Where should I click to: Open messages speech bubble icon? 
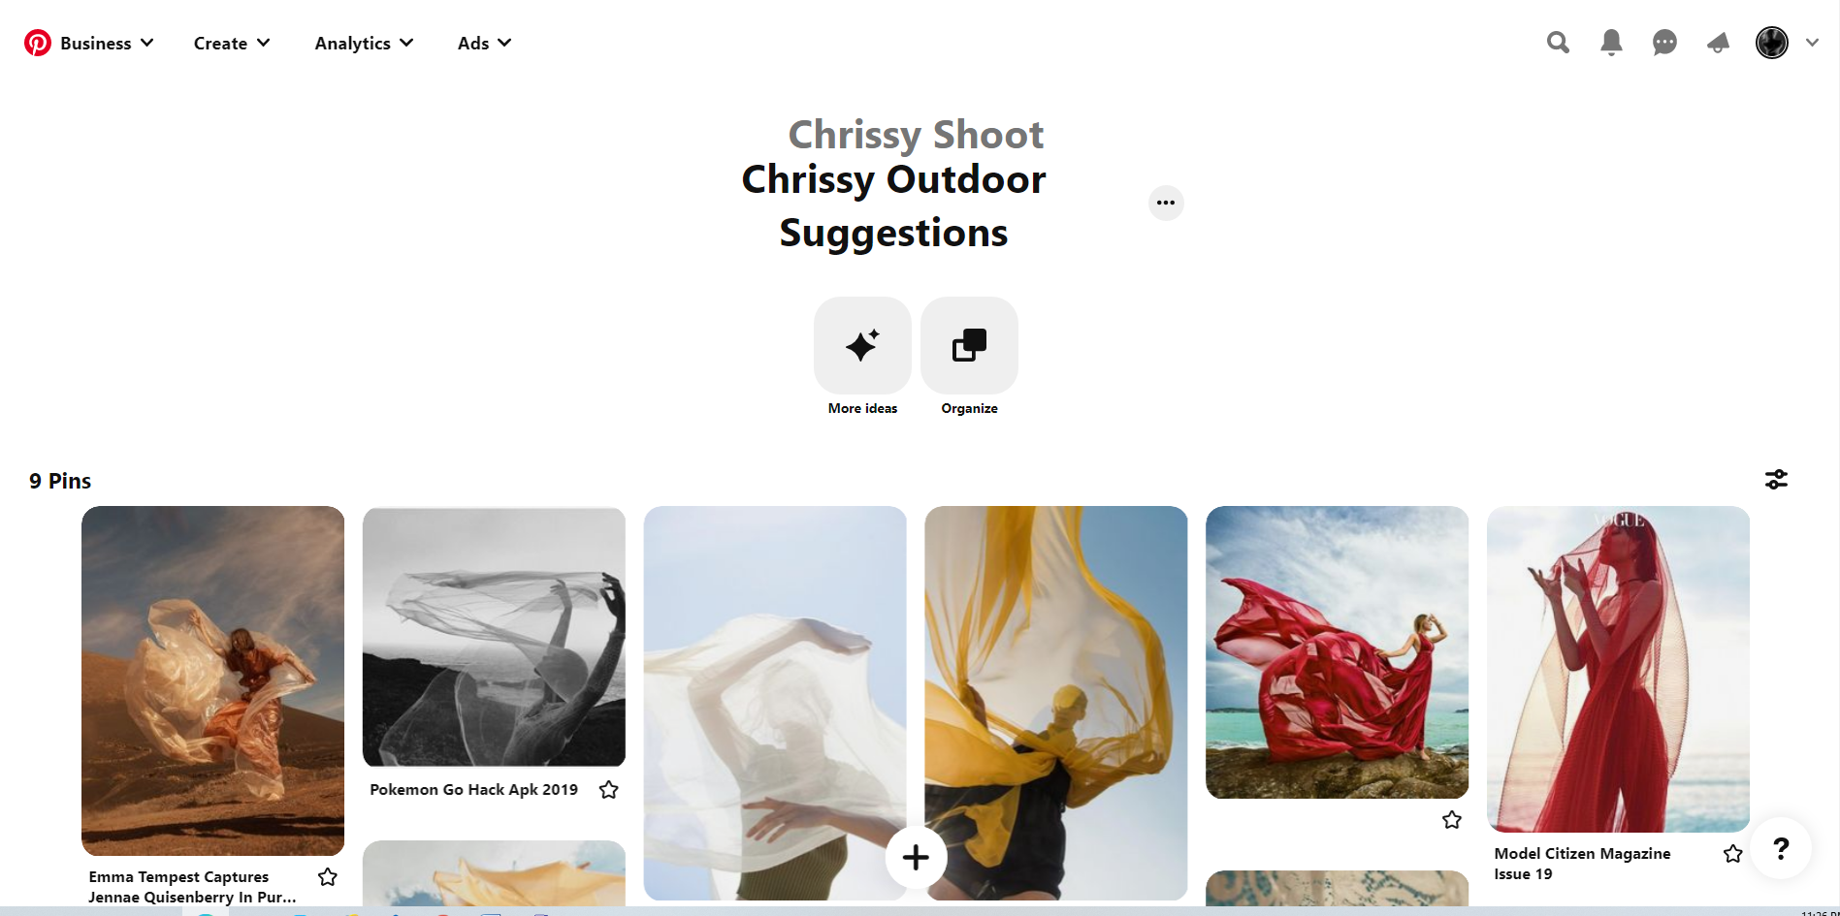click(1664, 43)
